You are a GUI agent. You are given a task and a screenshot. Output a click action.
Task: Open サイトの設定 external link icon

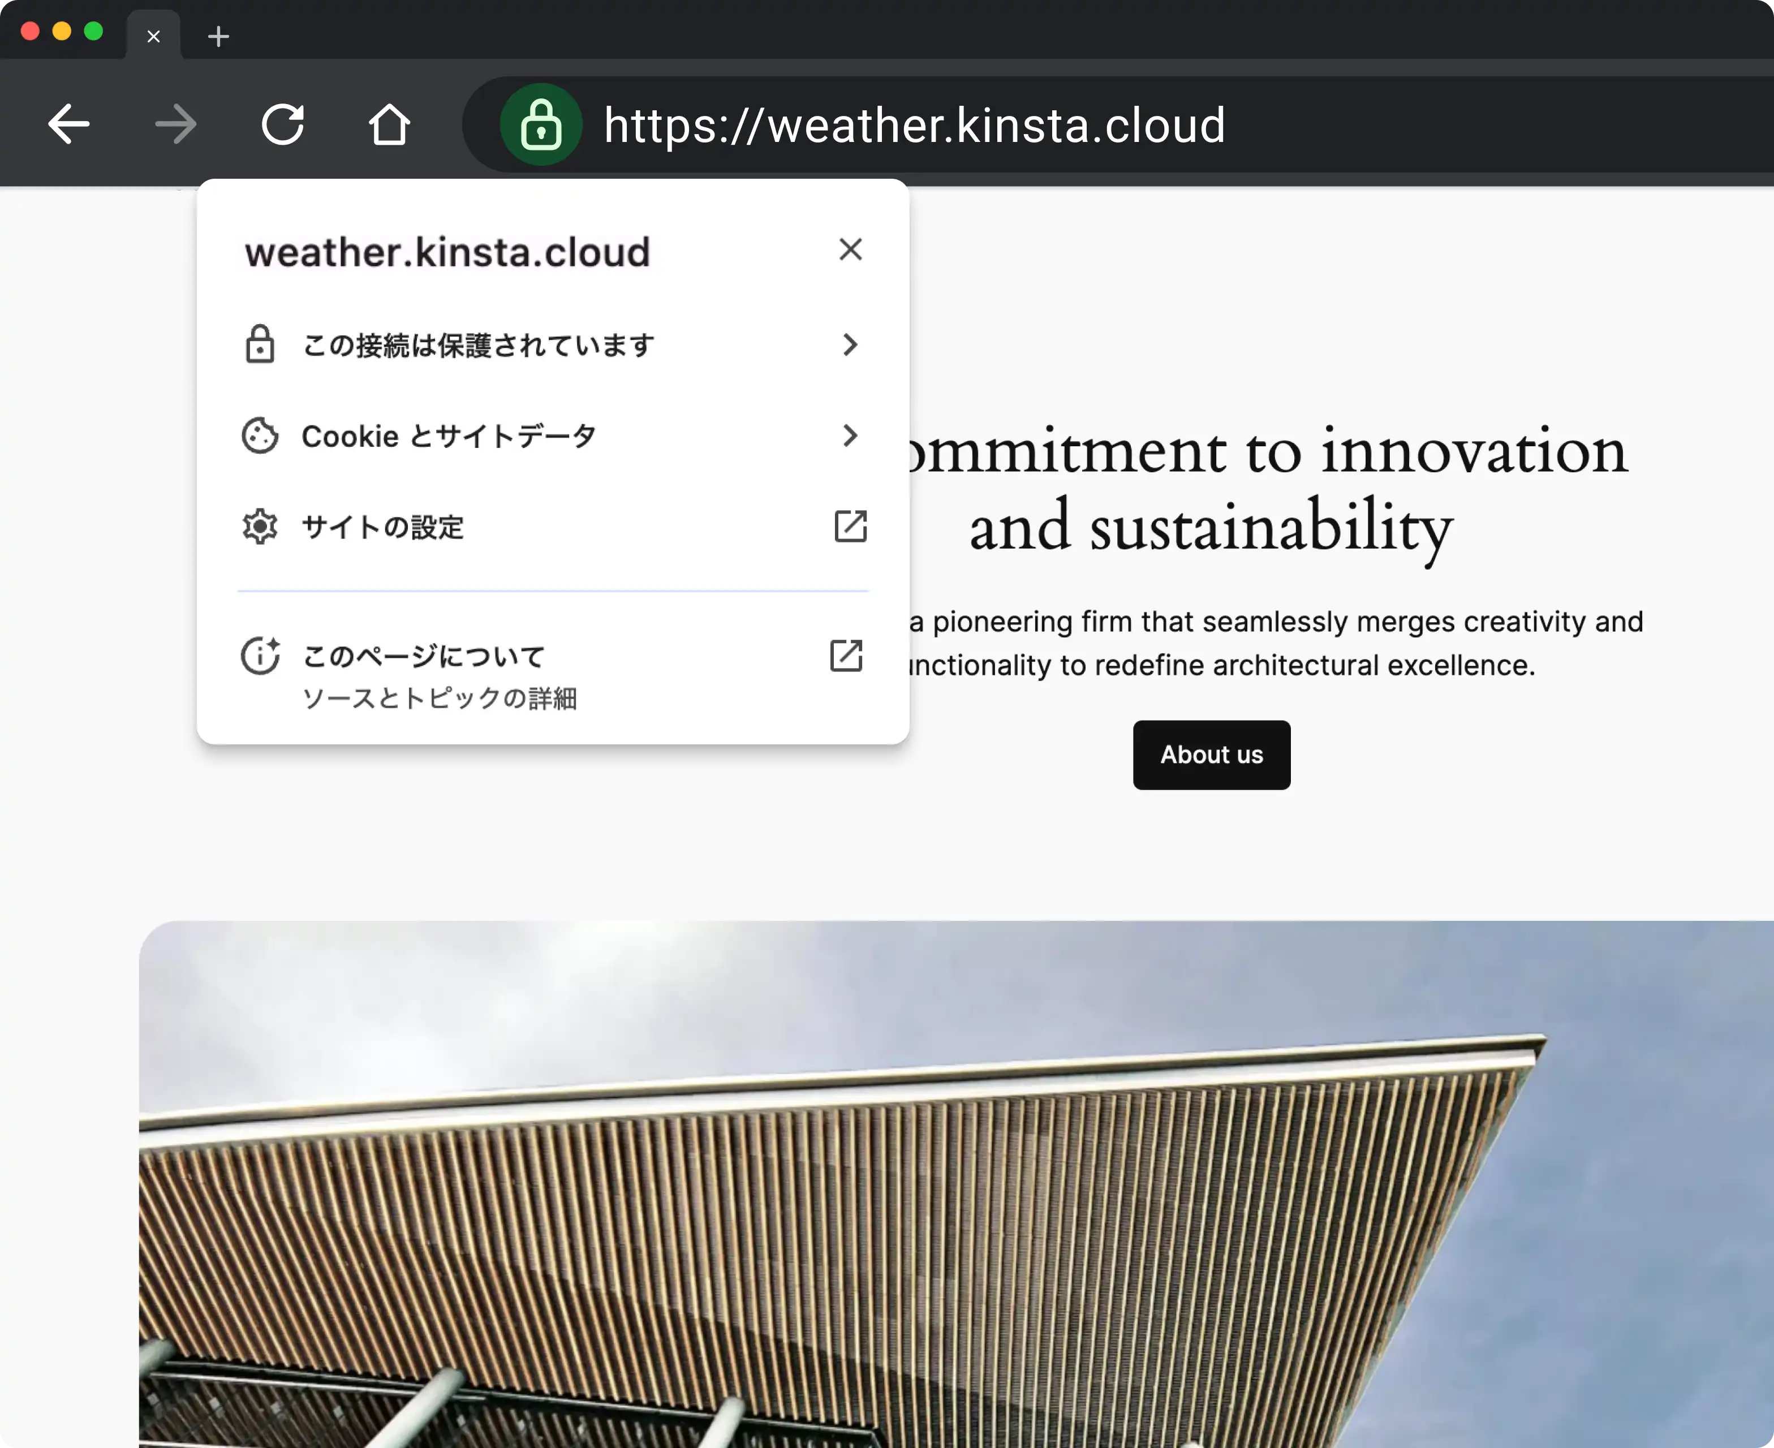[x=850, y=527]
